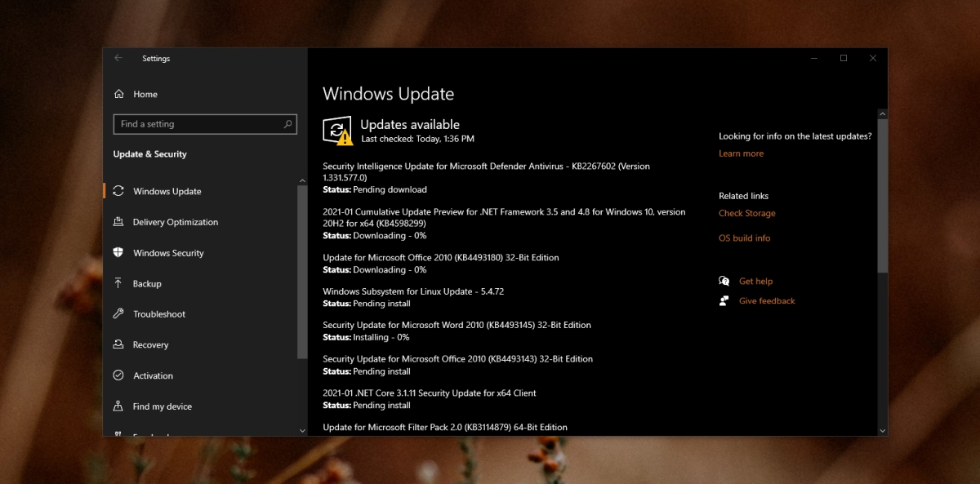Click the sidebar scrollbar thumb

tap(302, 272)
